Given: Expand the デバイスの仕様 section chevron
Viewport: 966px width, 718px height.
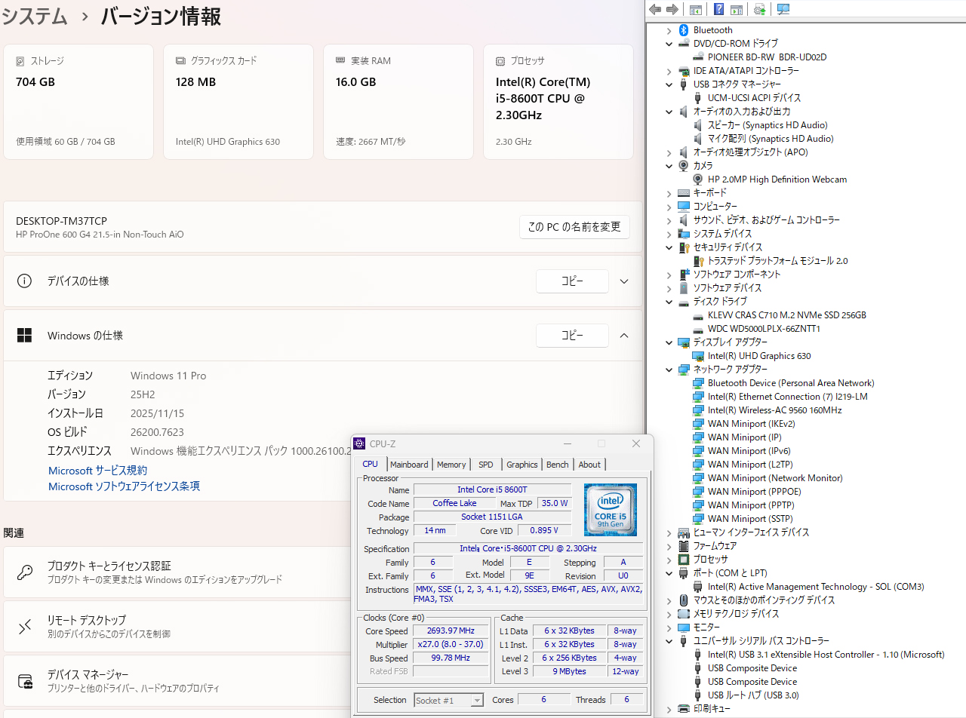Looking at the screenshot, I should tap(624, 281).
